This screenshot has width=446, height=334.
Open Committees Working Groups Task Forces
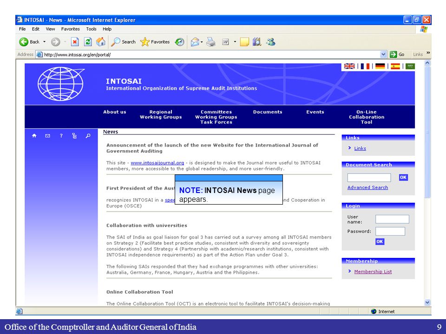(216, 117)
